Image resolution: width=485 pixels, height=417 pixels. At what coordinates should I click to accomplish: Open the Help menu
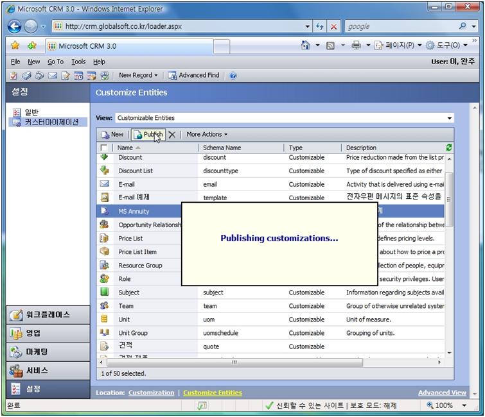pyautogui.click(x=99, y=62)
